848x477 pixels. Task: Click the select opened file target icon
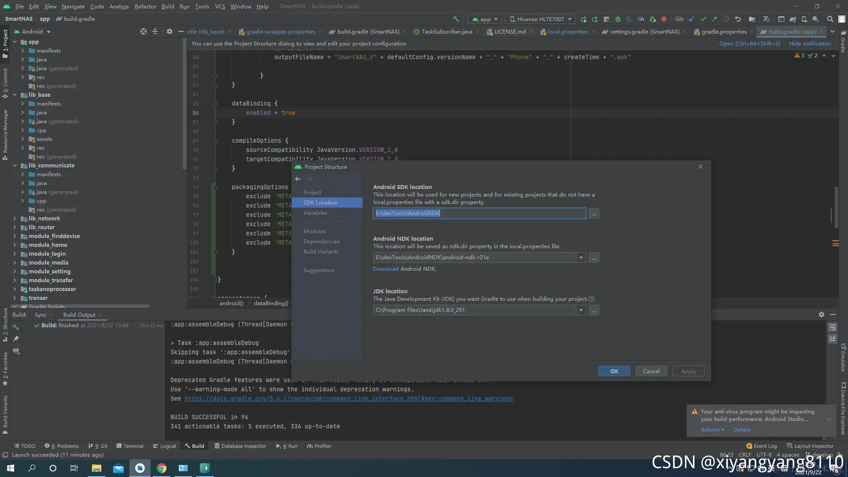[x=143, y=31]
